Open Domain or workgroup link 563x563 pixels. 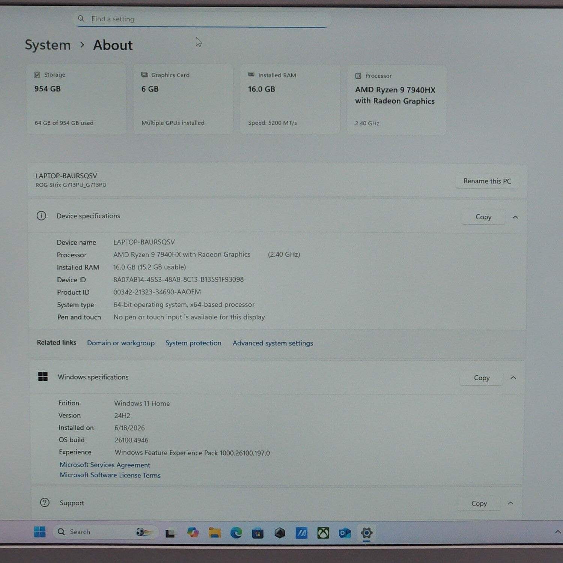(121, 343)
